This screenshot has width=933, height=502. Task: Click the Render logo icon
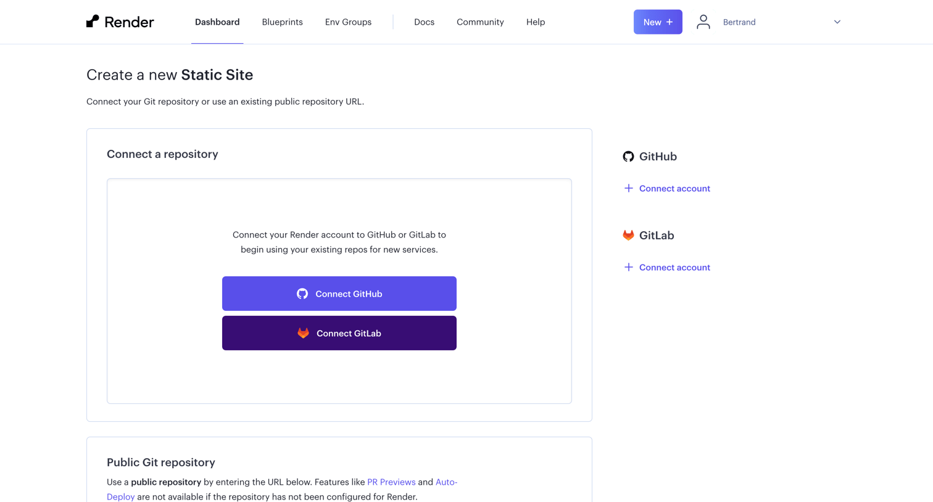tap(93, 22)
